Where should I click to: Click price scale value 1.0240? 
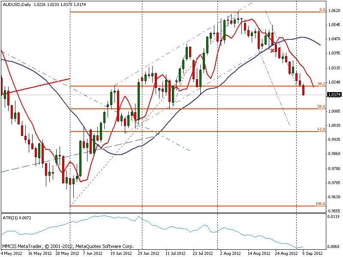[334, 82]
